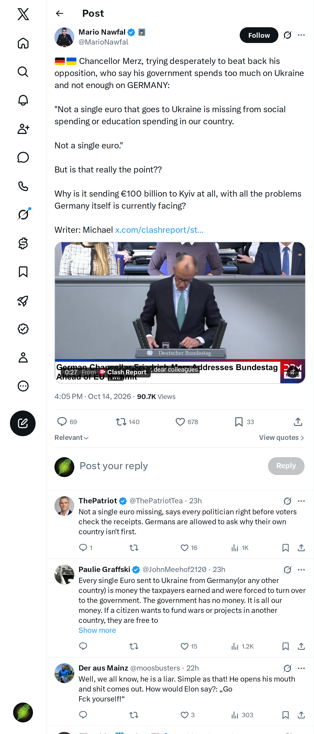Go back using the arrow beside Post
Viewport: 314px width, 734px height.
click(59, 13)
